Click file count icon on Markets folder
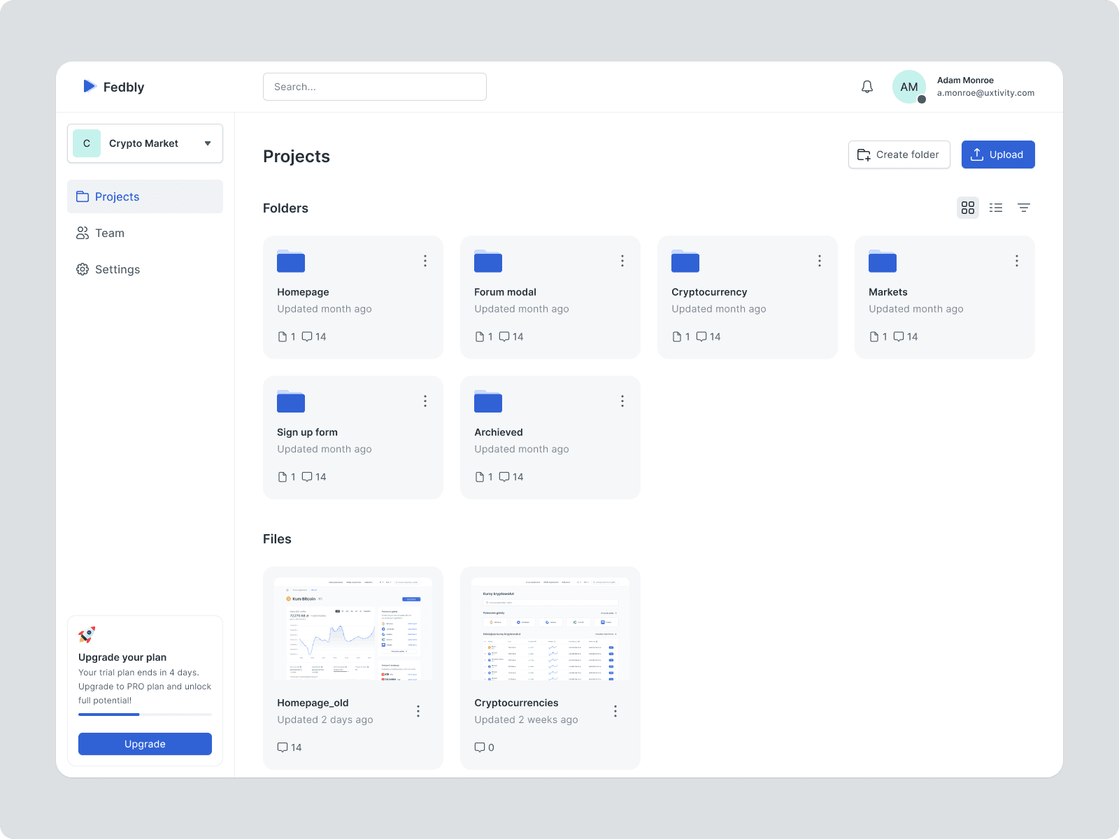The height and width of the screenshot is (839, 1119). pyautogui.click(x=874, y=337)
